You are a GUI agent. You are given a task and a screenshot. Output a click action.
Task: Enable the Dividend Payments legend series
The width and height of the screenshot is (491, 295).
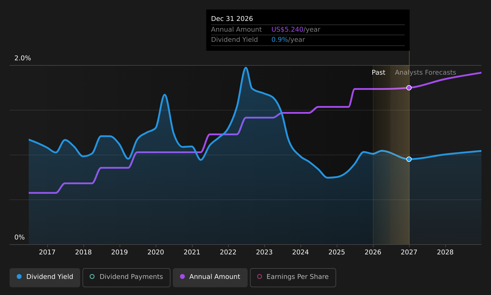pos(126,277)
